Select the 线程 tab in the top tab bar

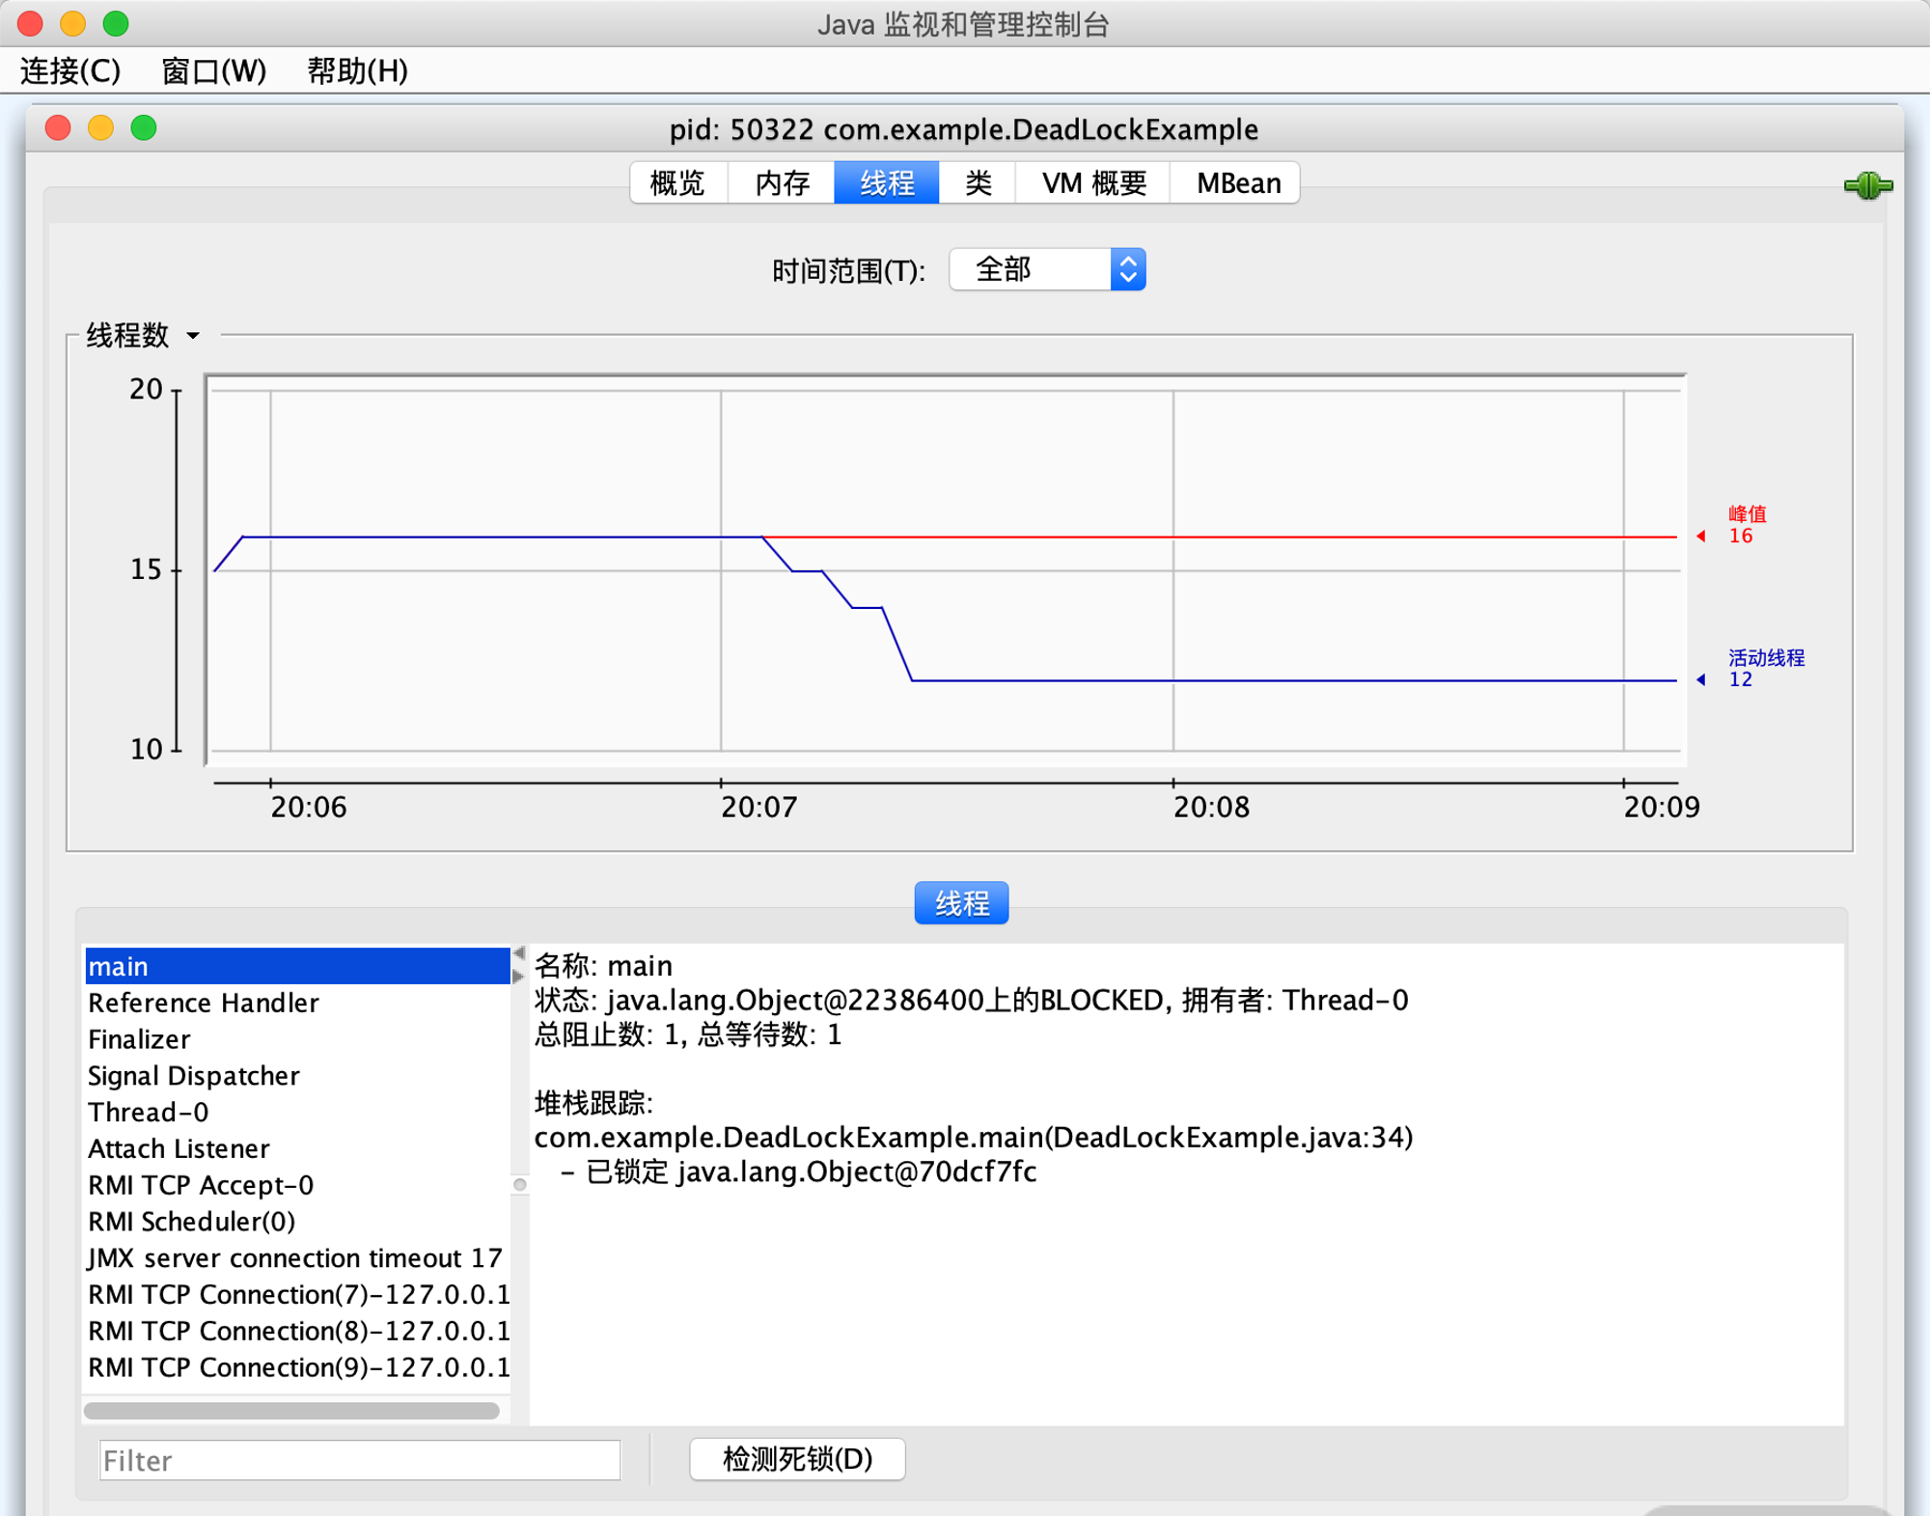[887, 182]
